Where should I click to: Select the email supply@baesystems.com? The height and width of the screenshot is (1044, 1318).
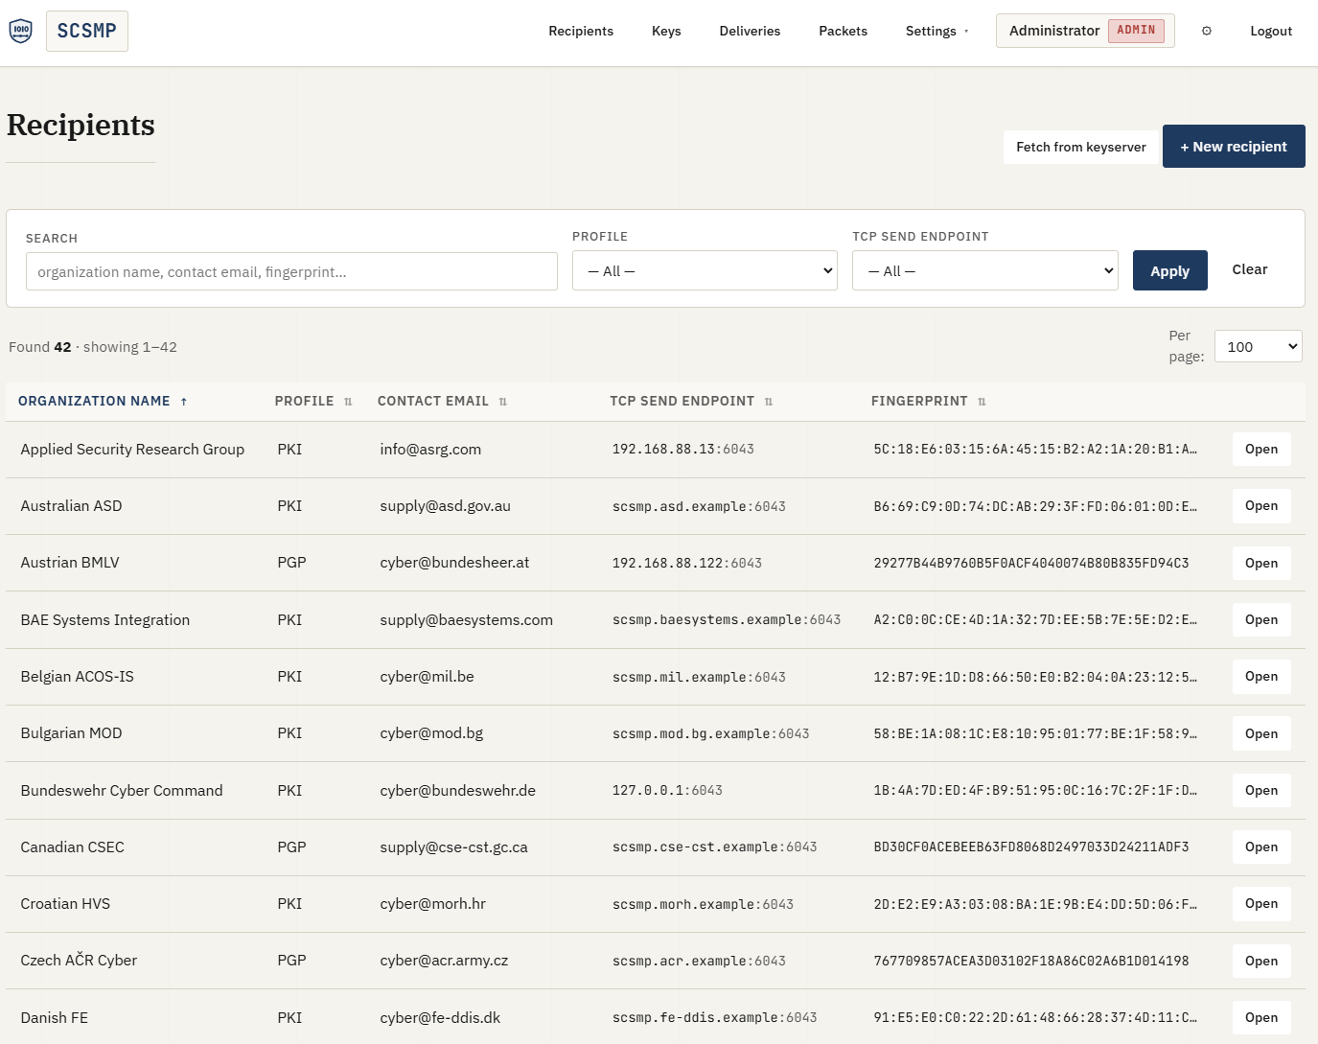click(x=466, y=619)
